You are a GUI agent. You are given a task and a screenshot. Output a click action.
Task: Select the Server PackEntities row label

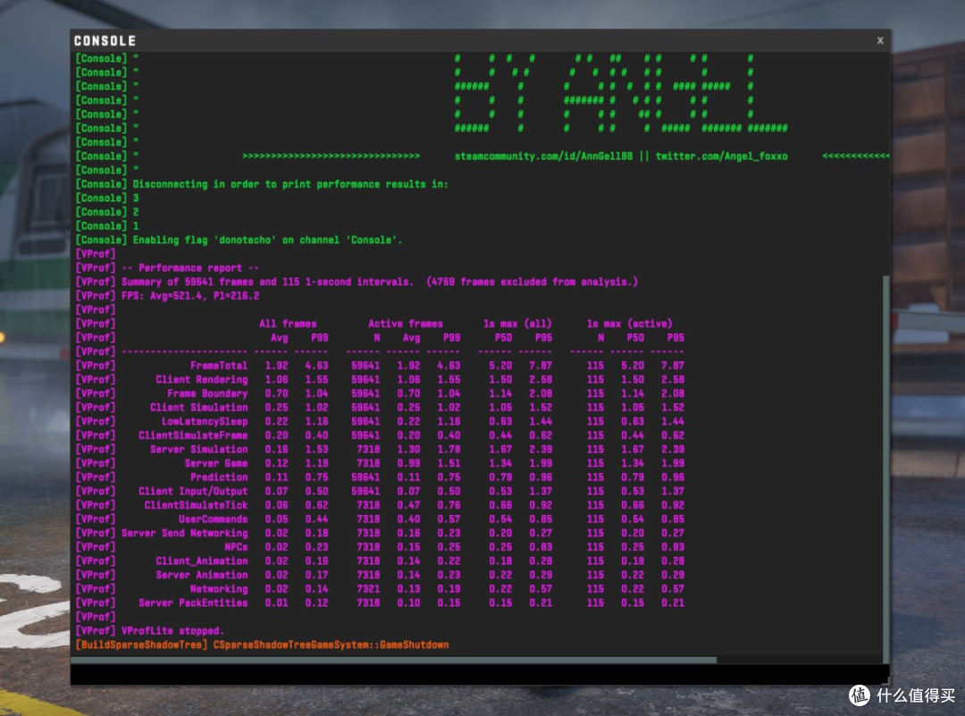pos(193,603)
